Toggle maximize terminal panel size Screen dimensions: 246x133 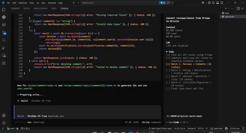pyautogui.click(x=238, y=8)
